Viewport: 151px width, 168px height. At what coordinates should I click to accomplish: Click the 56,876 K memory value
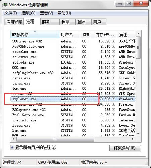(x=107, y=73)
